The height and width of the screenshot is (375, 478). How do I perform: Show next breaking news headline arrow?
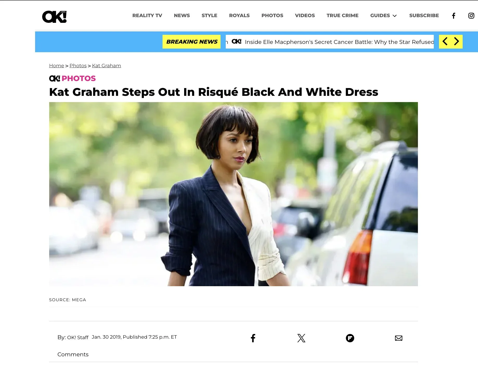tap(457, 42)
